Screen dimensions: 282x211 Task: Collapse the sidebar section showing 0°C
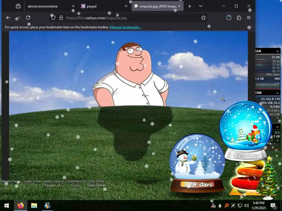(x=278, y=127)
